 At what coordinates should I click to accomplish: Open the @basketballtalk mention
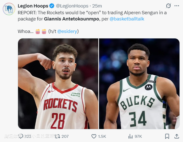[x=127, y=19]
